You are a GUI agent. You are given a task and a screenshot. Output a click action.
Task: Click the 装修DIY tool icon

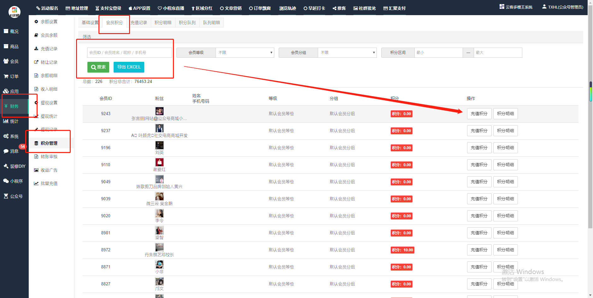[6, 166]
